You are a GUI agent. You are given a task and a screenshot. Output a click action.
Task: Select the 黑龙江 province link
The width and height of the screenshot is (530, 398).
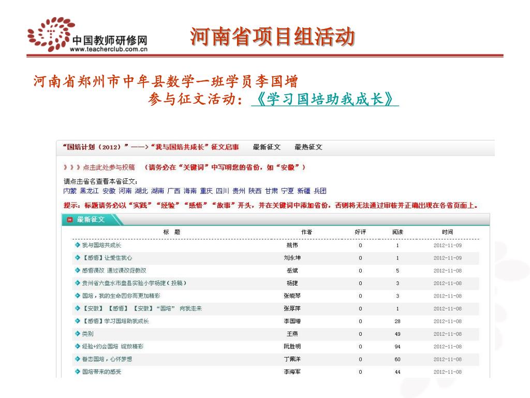tap(89, 191)
